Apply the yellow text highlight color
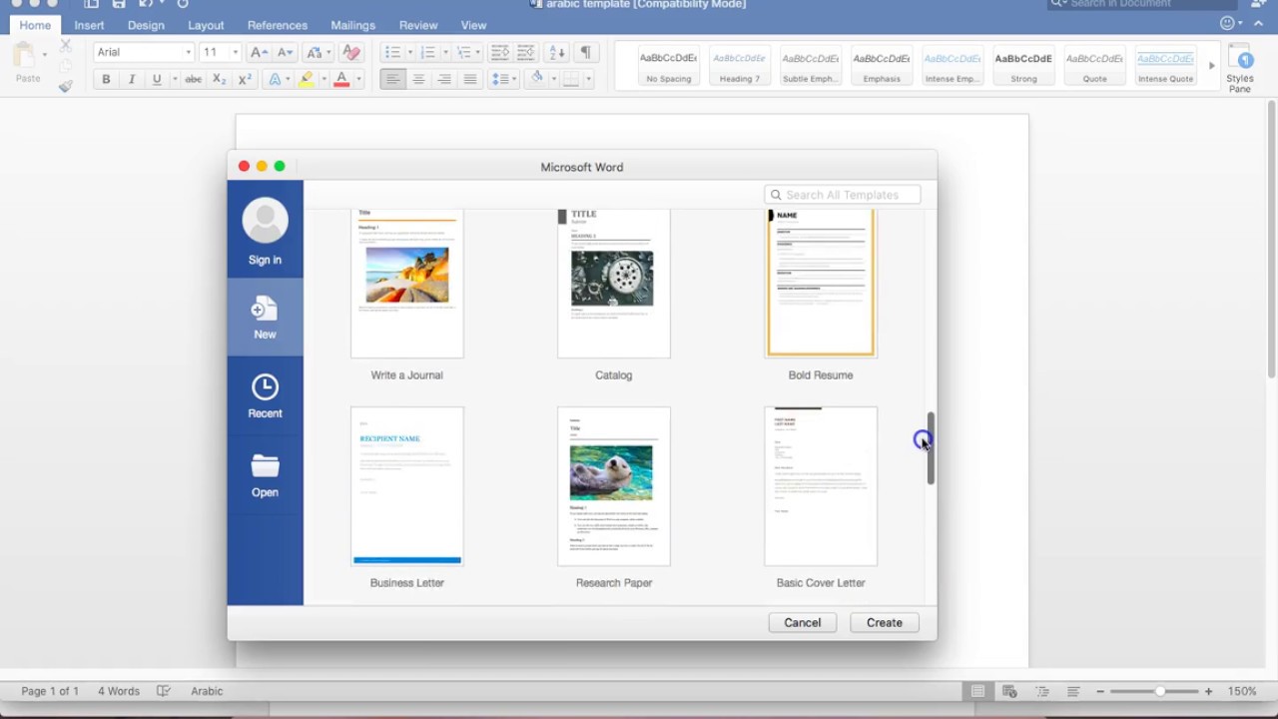This screenshot has height=719, width=1278. pyautogui.click(x=307, y=79)
